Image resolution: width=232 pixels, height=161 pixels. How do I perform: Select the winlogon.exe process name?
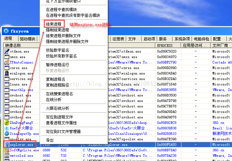point(22,74)
